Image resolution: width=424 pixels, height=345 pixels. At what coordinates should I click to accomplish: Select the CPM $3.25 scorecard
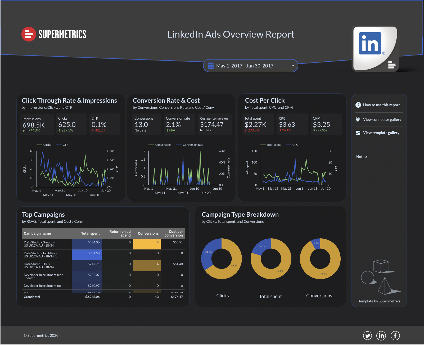click(x=326, y=124)
